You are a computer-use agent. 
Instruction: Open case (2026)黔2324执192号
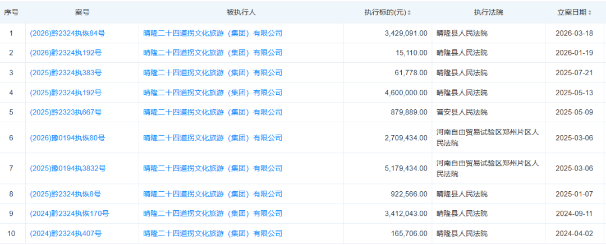(x=66, y=53)
